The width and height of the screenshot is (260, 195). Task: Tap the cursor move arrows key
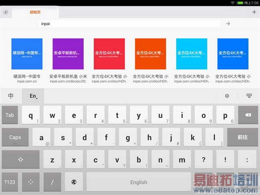click(x=31, y=182)
